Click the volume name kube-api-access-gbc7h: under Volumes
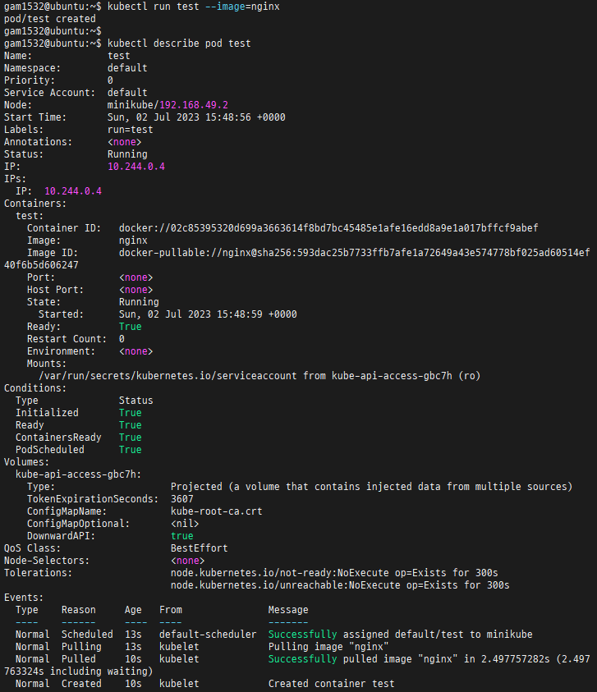 click(79, 474)
